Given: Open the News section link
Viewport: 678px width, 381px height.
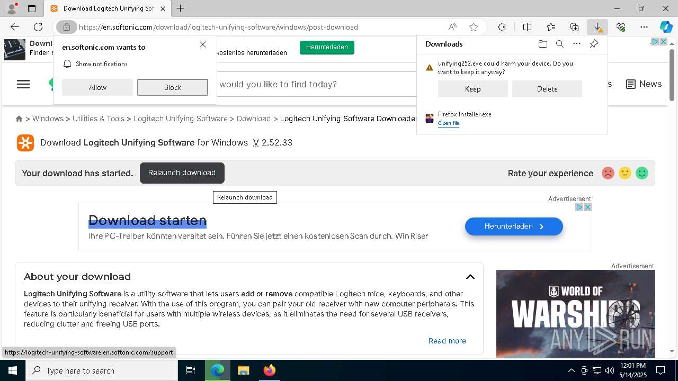Looking at the screenshot, I should [644, 84].
